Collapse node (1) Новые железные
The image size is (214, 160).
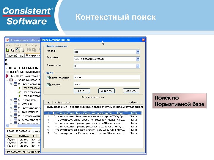(11, 84)
